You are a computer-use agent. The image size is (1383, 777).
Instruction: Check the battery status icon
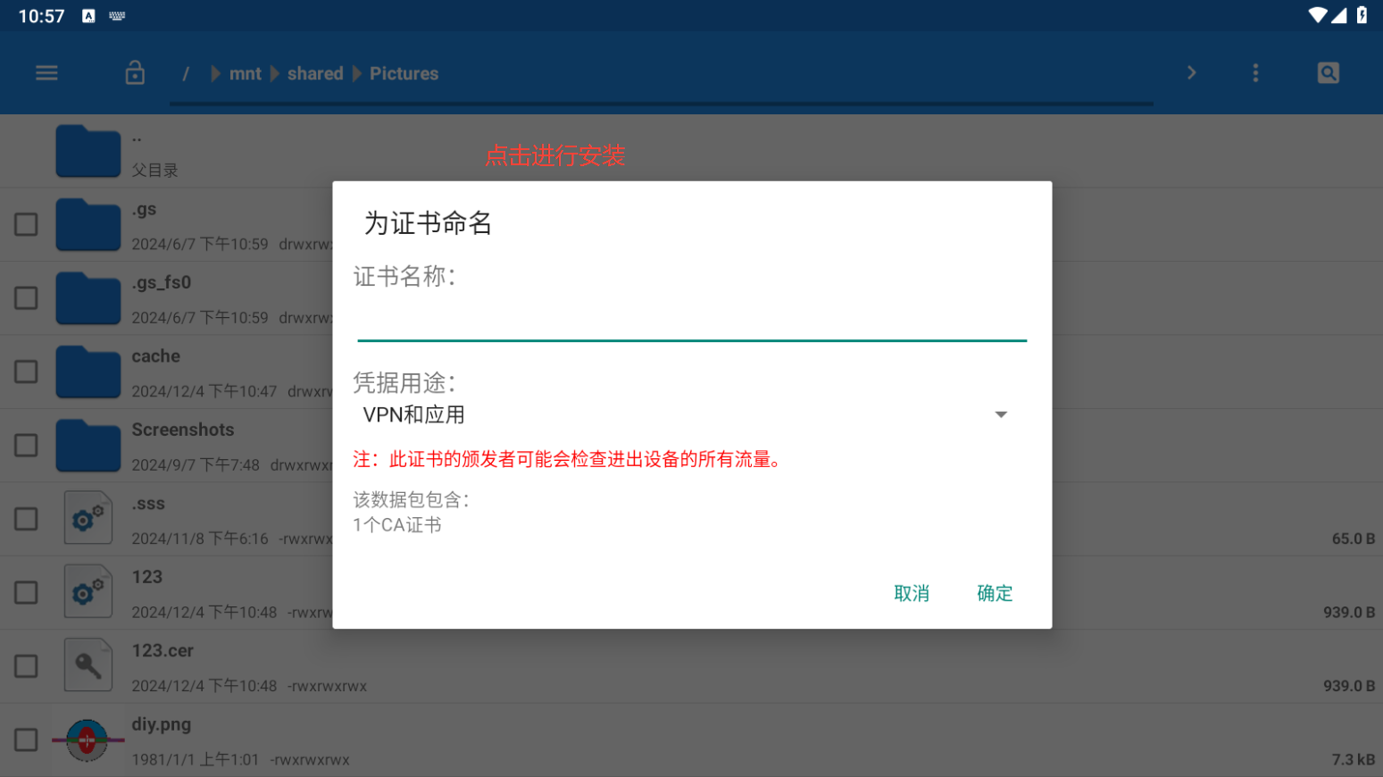tap(1362, 15)
